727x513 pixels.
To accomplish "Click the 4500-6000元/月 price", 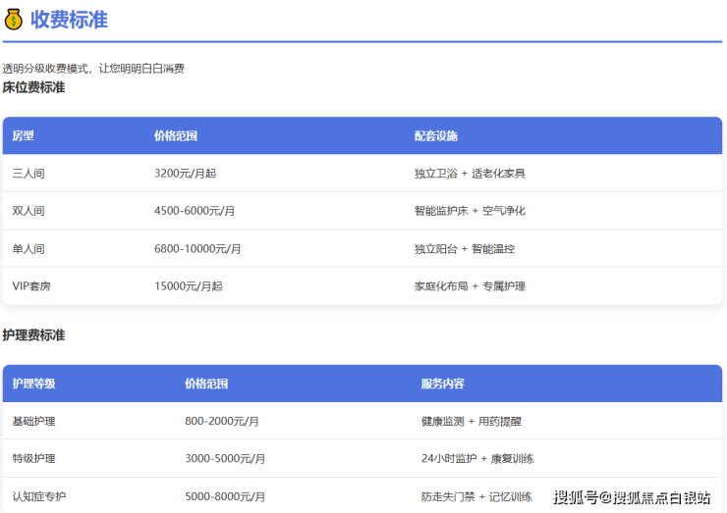I will coord(195,211).
